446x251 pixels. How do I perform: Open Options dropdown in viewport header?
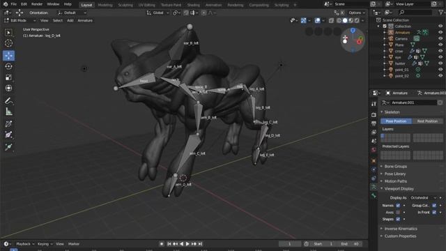[x=356, y=13]
